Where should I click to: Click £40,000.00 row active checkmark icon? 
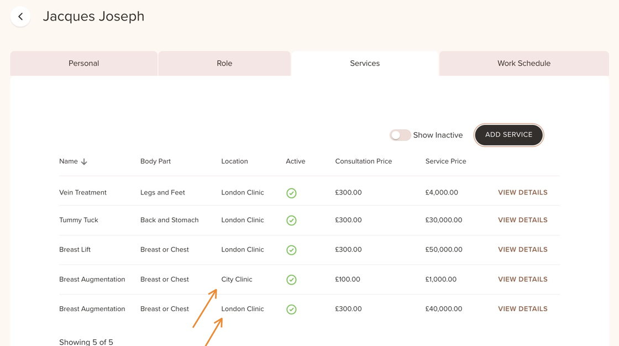click(291, 310)
